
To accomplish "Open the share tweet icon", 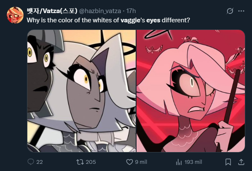I will [x=241, y=162].
